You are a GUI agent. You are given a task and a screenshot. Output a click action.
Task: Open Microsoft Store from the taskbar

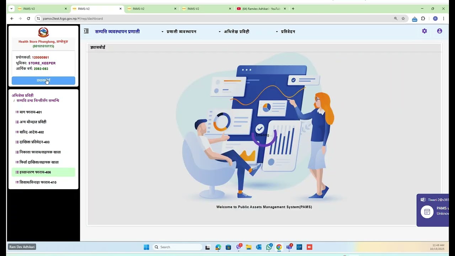click(x=228, y=247)
